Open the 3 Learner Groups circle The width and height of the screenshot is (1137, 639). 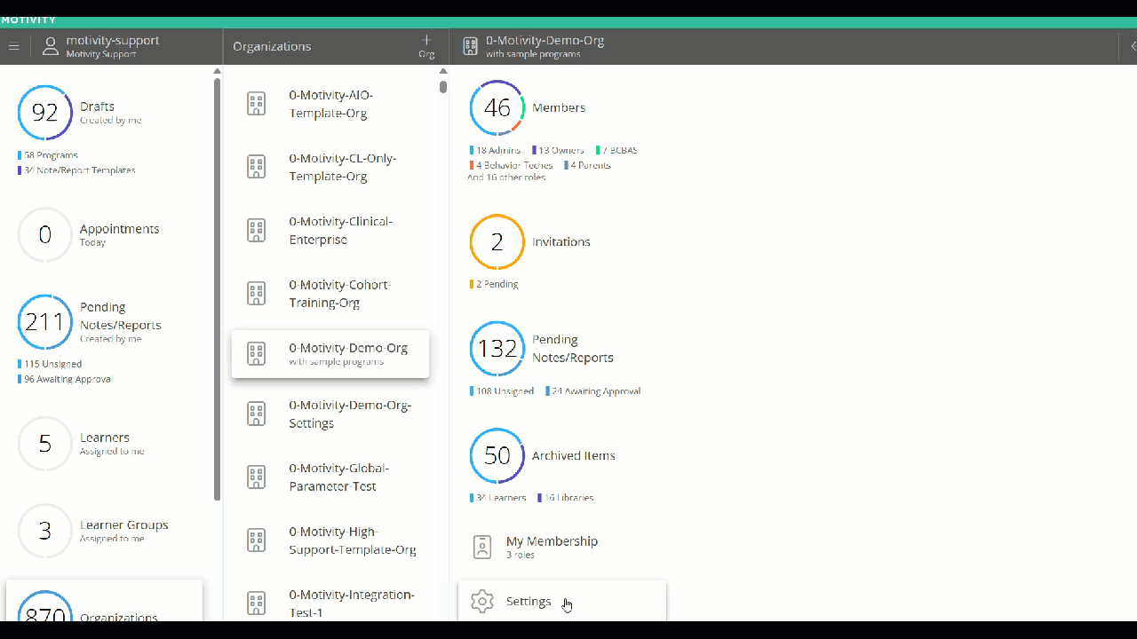coord(45,531)
